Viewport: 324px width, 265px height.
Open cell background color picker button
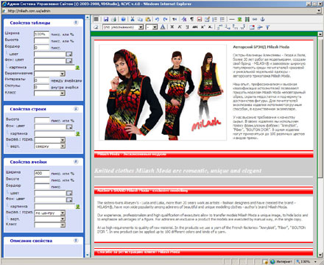tap(69, 199)
